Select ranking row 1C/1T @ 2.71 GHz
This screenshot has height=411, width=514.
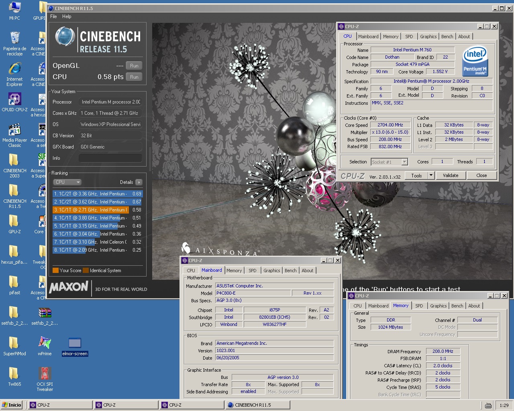97,210
